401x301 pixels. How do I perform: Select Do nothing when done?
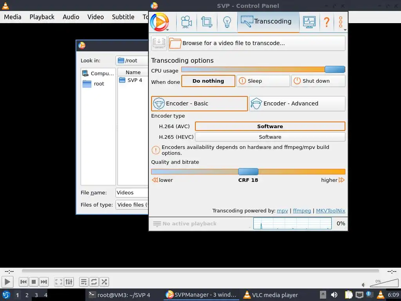208,81
